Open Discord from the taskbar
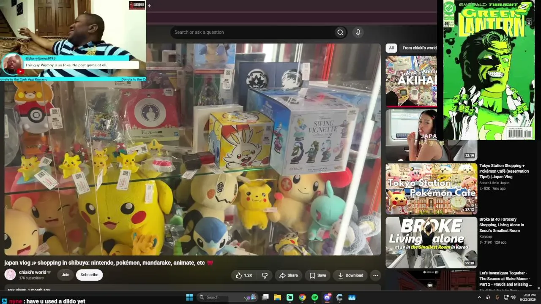Image resolution: width=541 pixels, height=304 pixels. (x=327, y=297)
